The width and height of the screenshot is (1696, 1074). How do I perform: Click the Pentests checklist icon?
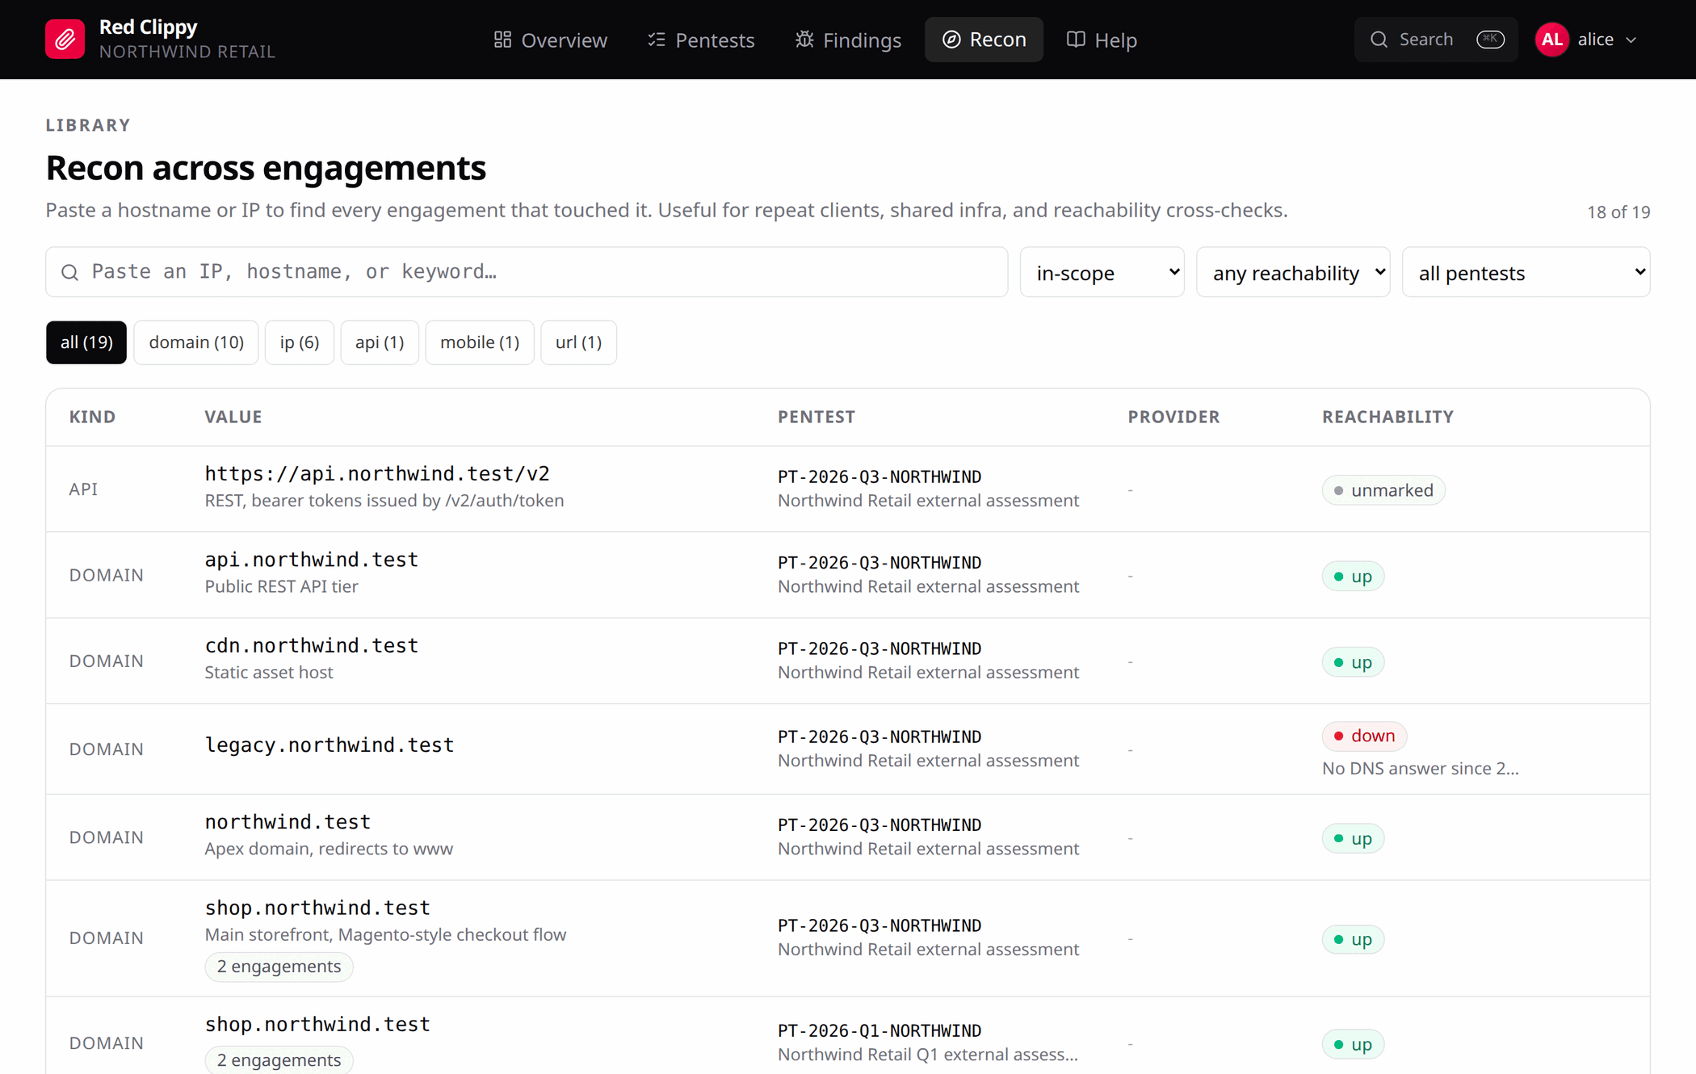pos(657,40)
